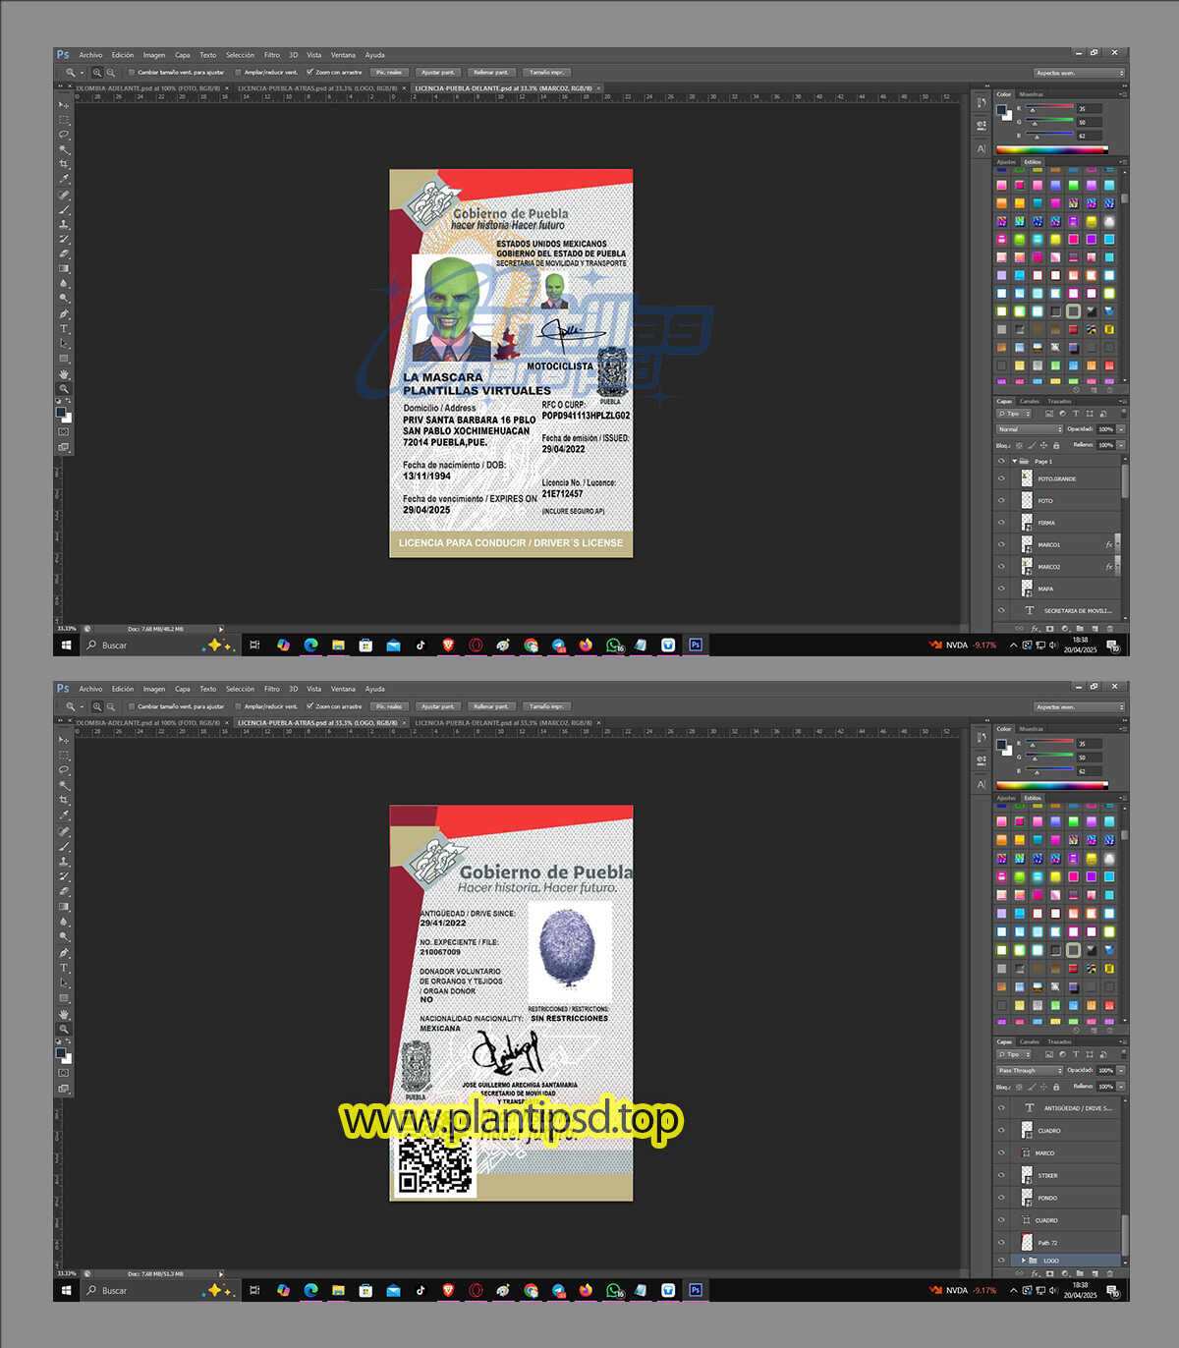Select the Hand tool in the top window

(64, 374)
